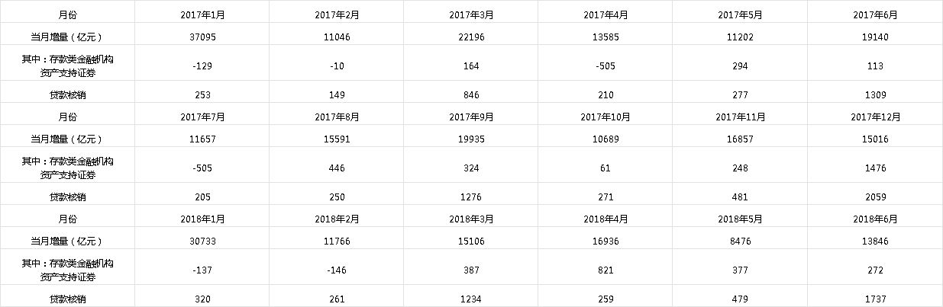943x307 pixels.
Task: Click the 2017年1月 month header cell
Action: click(202, 14)
